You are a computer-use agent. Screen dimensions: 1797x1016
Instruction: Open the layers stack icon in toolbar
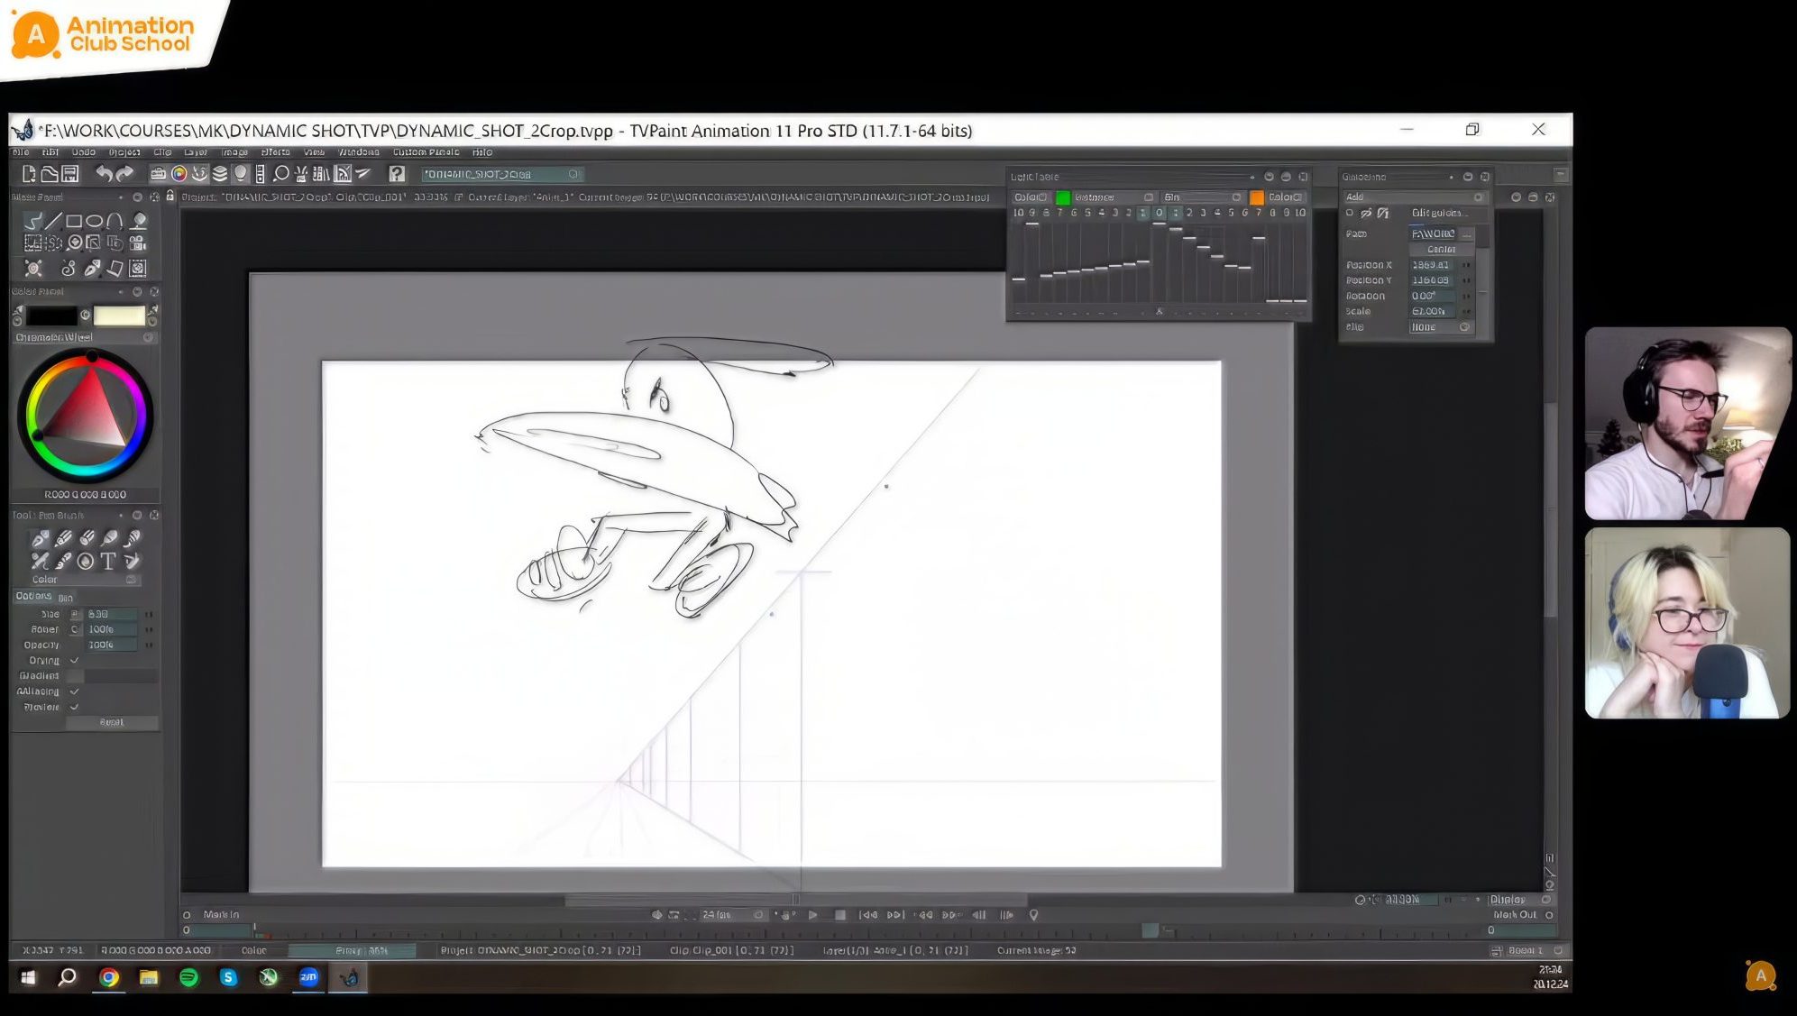pos(220,174)
